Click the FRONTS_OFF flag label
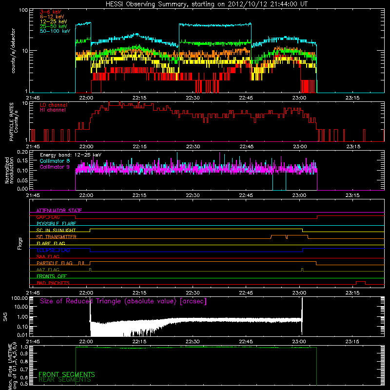Viewport: 390px width, 390px height. tap(52, 276)
